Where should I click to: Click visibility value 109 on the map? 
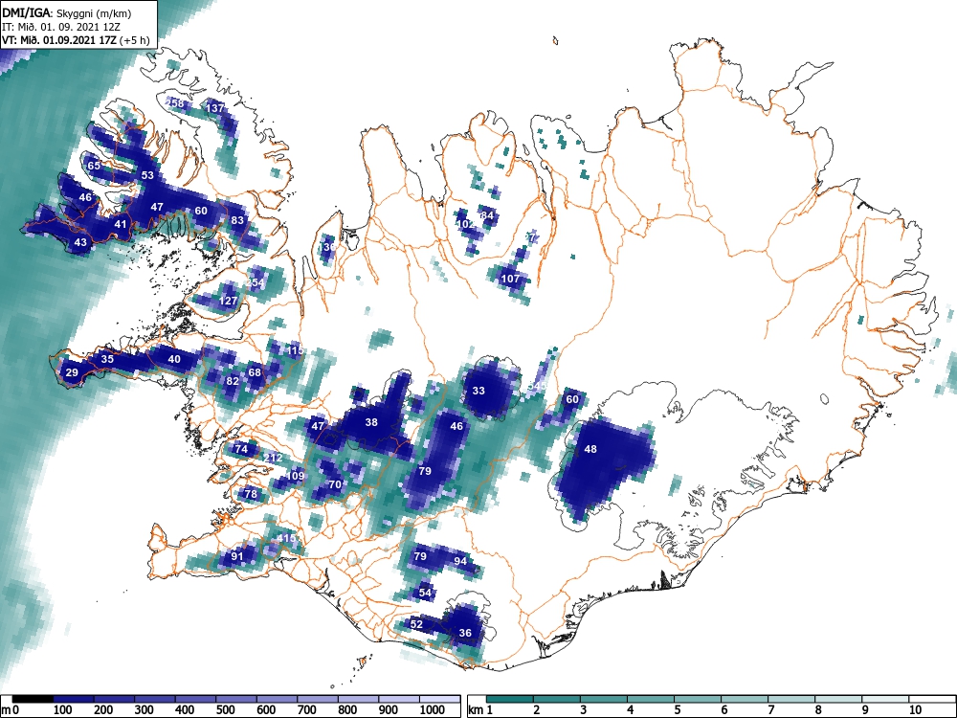click(x=296, y=476)
